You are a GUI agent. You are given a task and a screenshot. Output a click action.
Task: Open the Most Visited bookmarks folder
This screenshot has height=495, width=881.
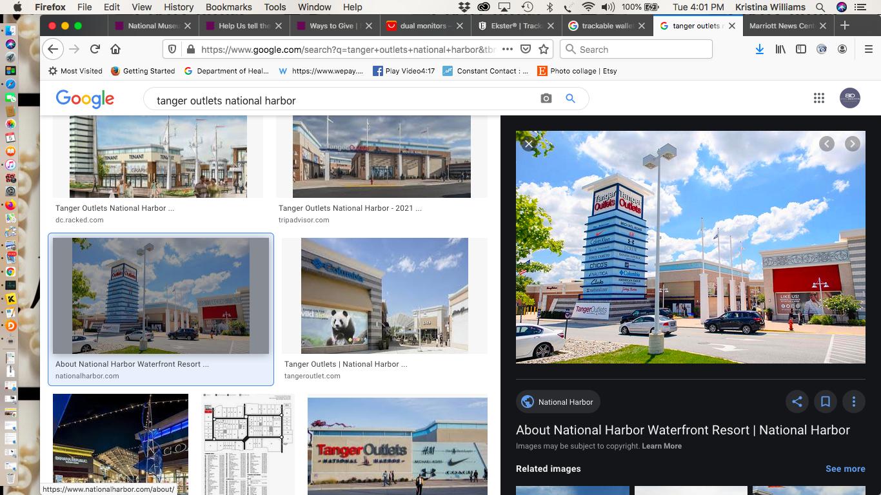click(75, 71)
